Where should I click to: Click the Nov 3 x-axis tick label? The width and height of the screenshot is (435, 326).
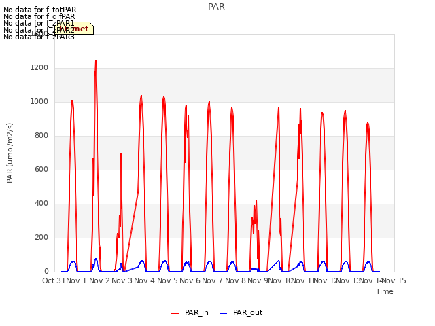click(x=122, y=280)
